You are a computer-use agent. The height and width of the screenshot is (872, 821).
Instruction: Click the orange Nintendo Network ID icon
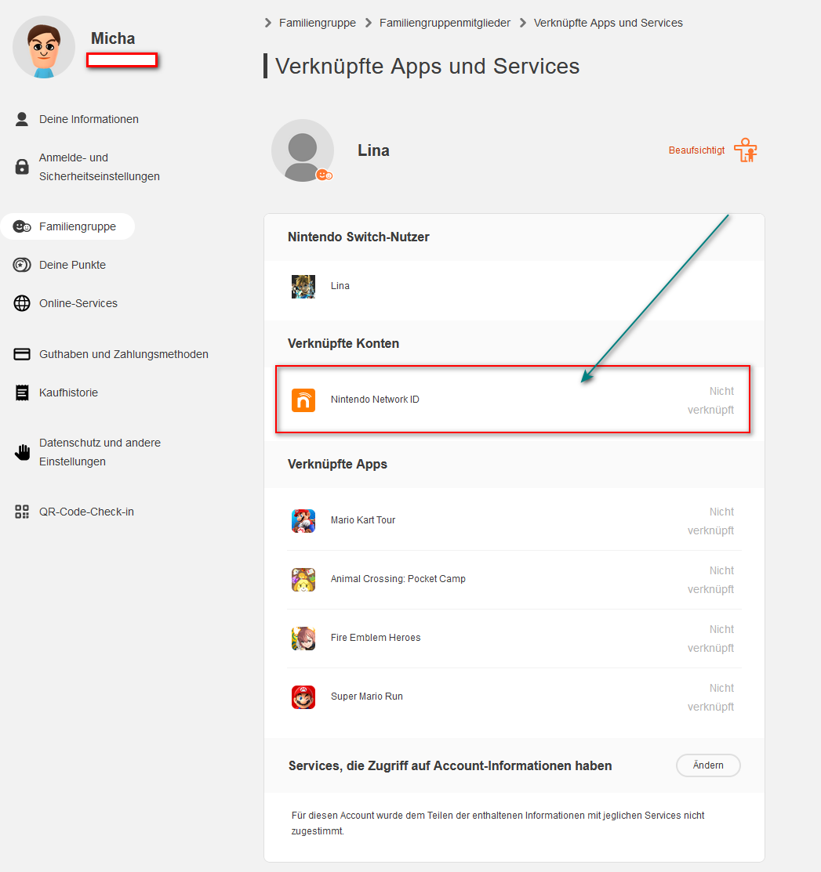303,400
